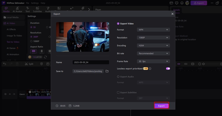Expand the Encoding dropdown showing H264
Screen dimensions: 222x116
point(153,45)
